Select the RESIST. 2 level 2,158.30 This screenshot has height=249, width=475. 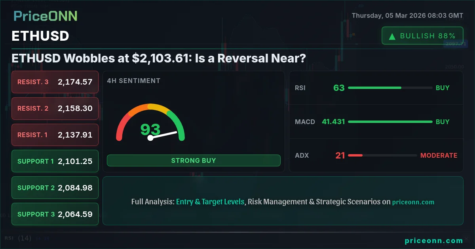click(55, 108)
